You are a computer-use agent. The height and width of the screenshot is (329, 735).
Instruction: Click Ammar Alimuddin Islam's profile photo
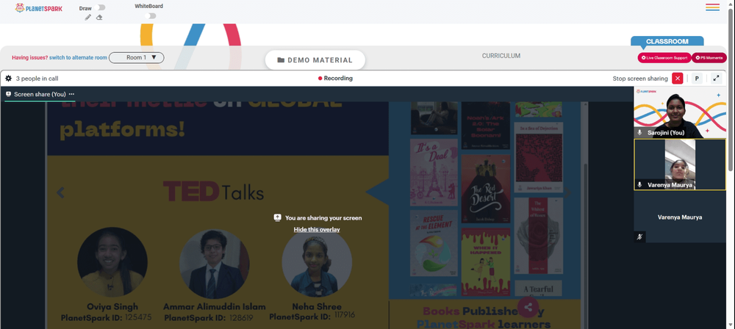point(215,264)
